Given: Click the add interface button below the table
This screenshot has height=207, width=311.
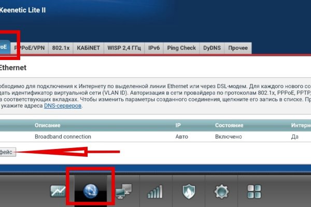Looking at the screenshot, I should click(7, 152).
